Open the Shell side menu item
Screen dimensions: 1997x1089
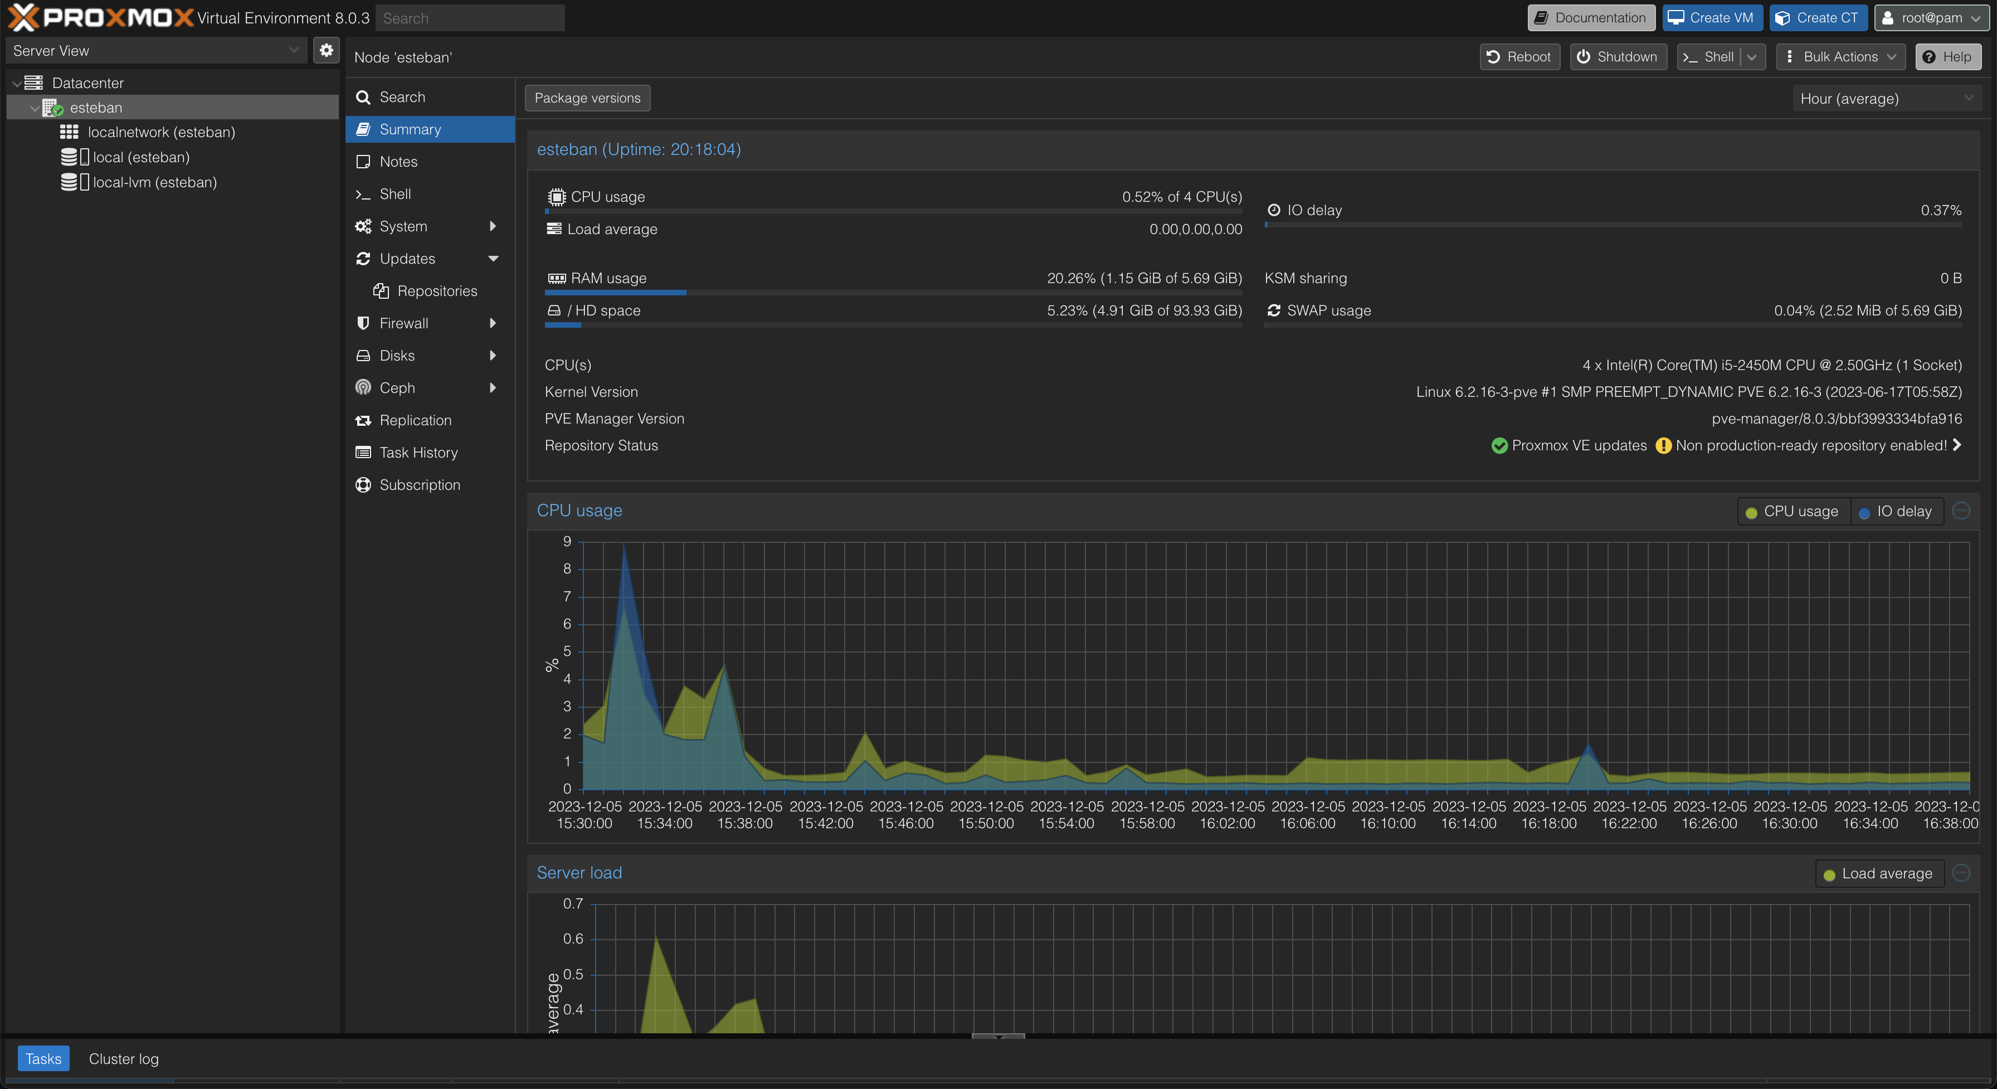point(430,194)
